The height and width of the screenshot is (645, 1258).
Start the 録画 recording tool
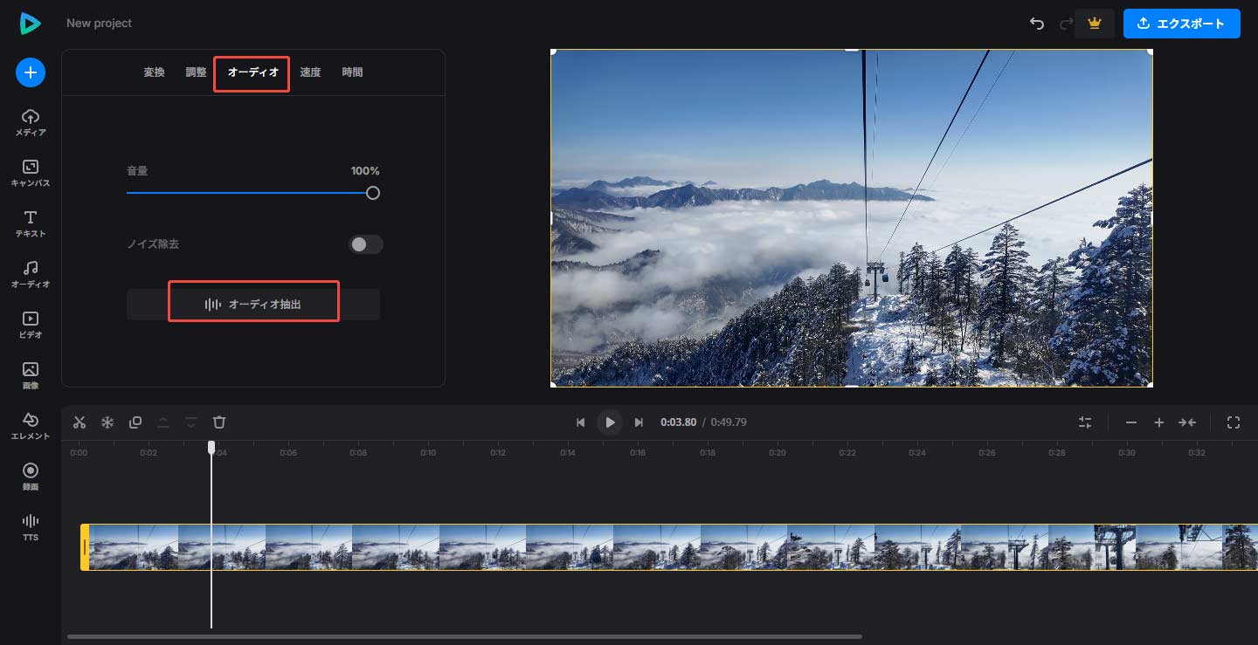coord(31,477)
